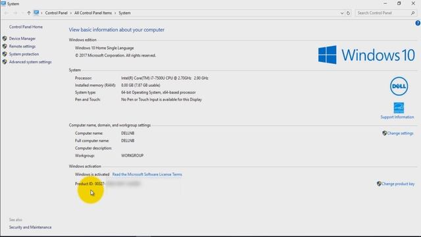The image size is (421, 237).
Task: Click the Remote settings shield icon
Action: click(x=5, y=46)
